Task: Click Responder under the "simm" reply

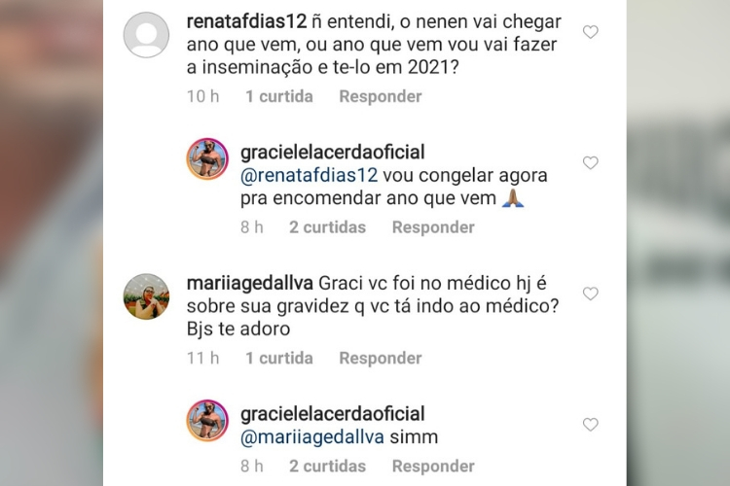Action: [x=433, y=466]
